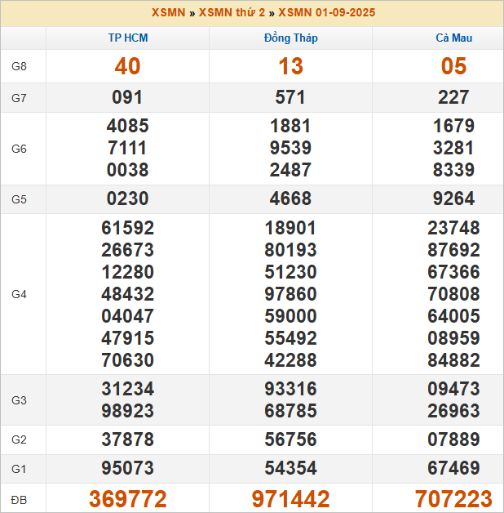The width and height of the screenshot is (504, 513).
Task: Click the G2 result 37878
Action: click(128, 439)
